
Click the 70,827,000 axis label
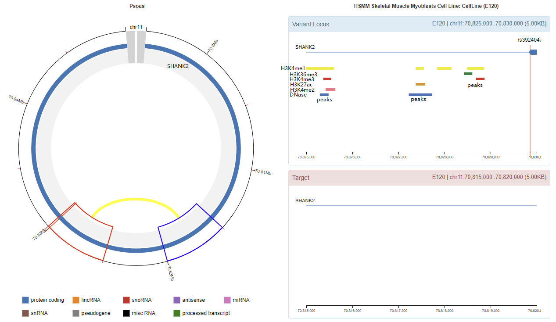tap(398, 157)
